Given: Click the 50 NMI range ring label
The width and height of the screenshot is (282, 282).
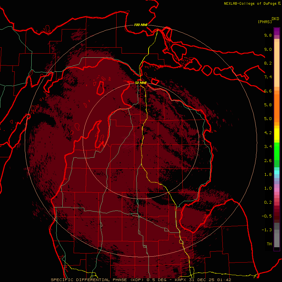Looking at the screenshot, I should tap(141, 83).
